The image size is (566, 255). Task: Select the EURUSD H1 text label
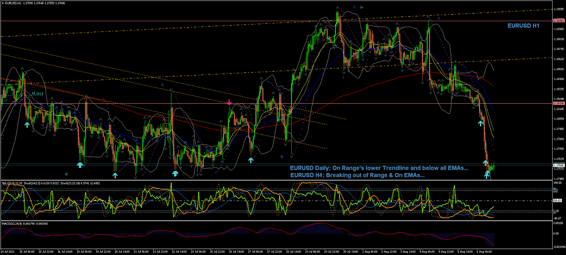(x=523, y=26)
